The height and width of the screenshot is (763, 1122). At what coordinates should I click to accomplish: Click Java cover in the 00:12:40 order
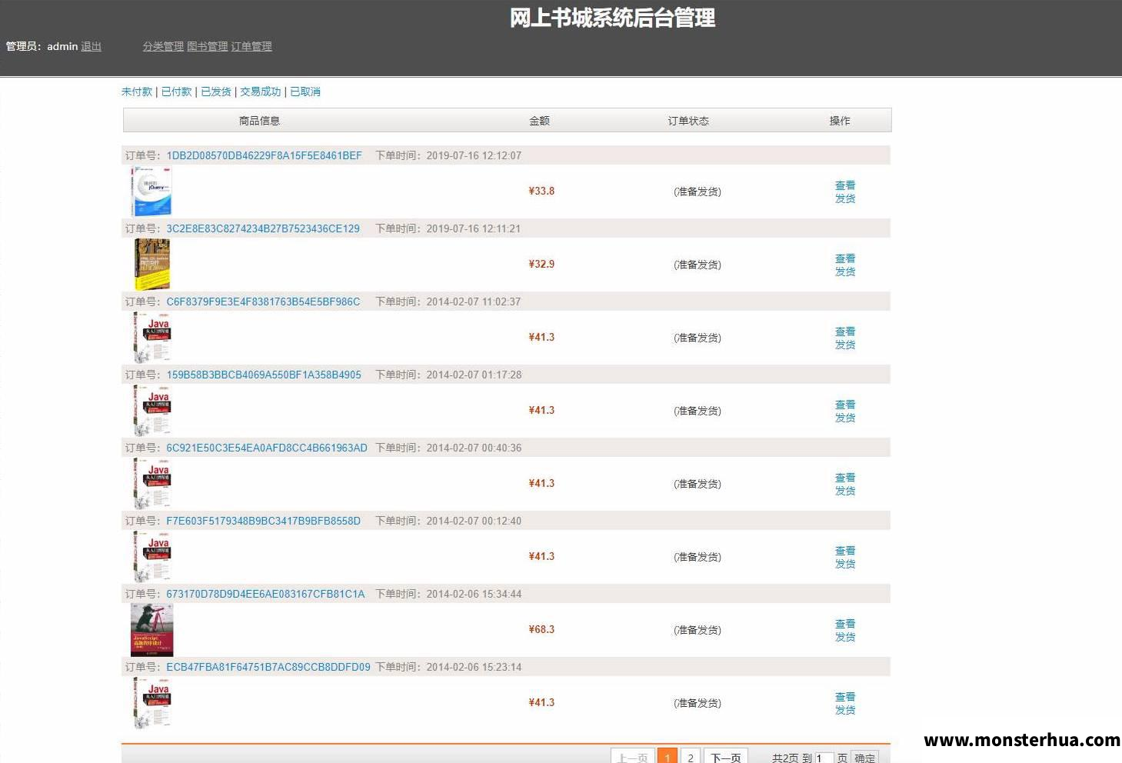(151, 557)
